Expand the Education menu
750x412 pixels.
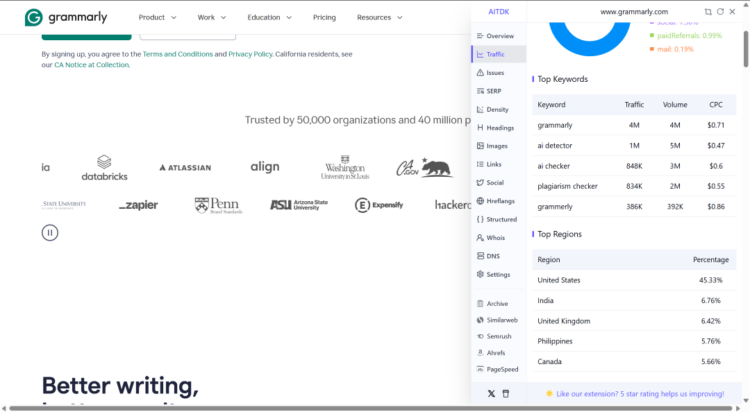click(269, 17)
